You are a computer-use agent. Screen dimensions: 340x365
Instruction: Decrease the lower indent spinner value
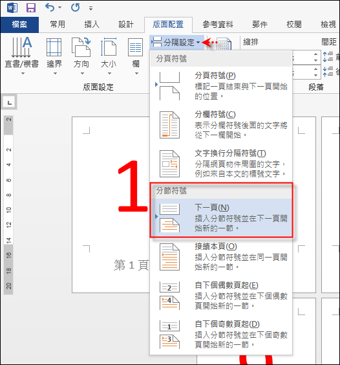[x=315, y=75]
